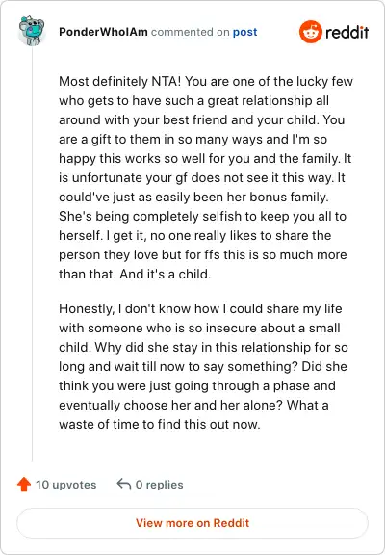Select the "10 upvotes" count label
This screenshot has width=385, height=555.
[65, 485]
